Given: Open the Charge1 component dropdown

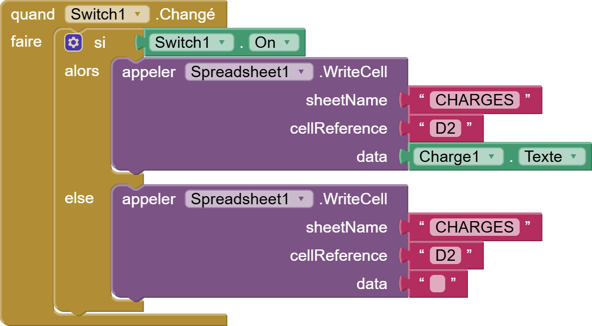Looking at the screenshot, I should click(458, 156).
